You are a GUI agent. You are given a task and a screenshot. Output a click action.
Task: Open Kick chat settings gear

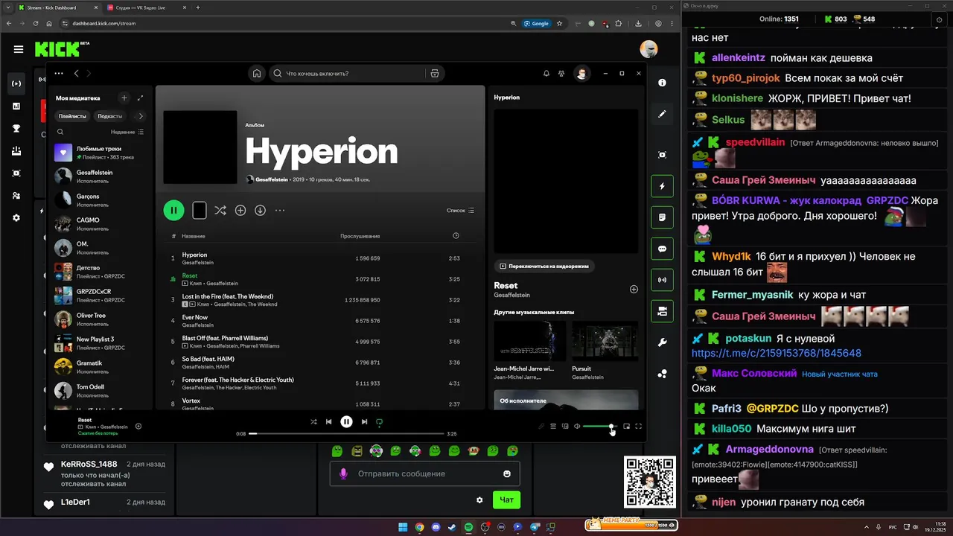coord(479,500)
